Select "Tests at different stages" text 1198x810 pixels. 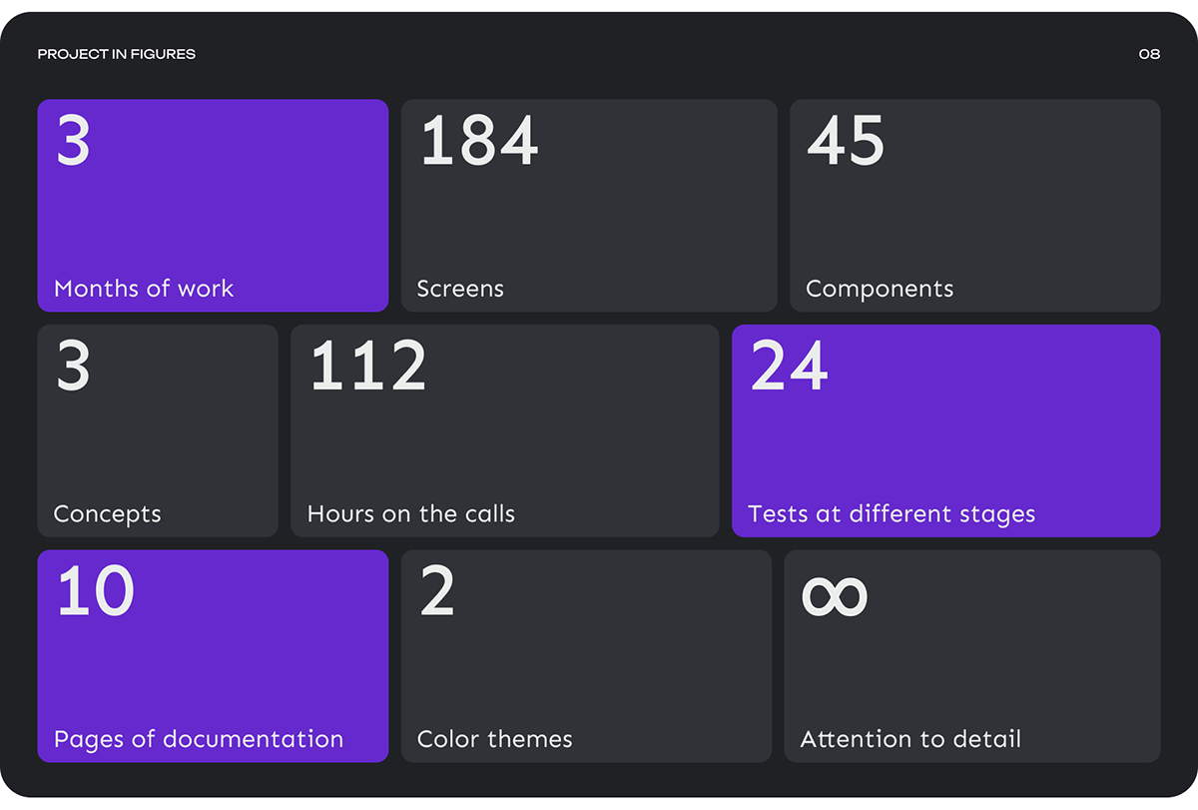pos(892,514)
